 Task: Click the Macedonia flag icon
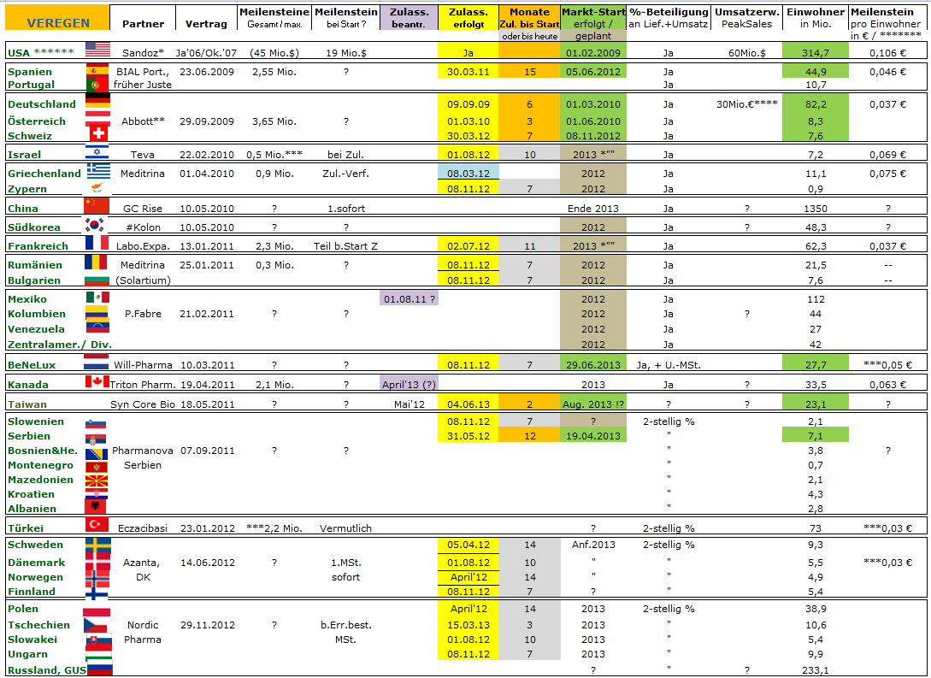[x=97, y=480]
